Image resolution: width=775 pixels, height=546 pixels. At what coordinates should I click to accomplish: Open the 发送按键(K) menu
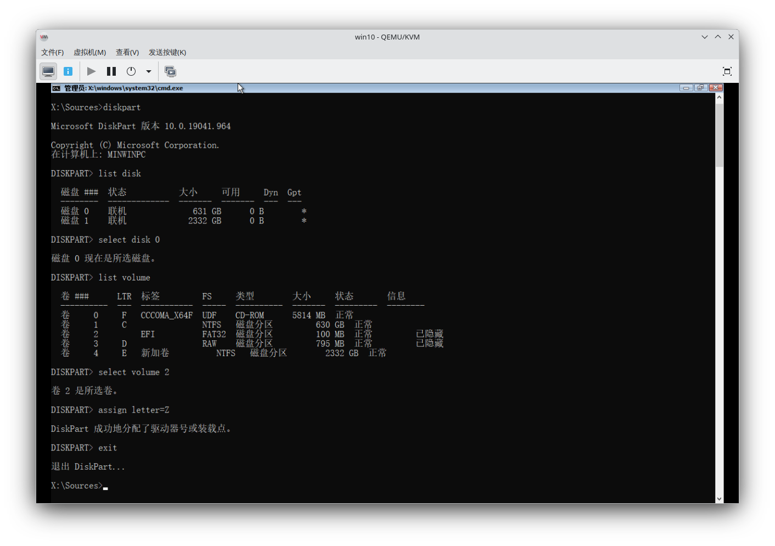coord(167,52)
